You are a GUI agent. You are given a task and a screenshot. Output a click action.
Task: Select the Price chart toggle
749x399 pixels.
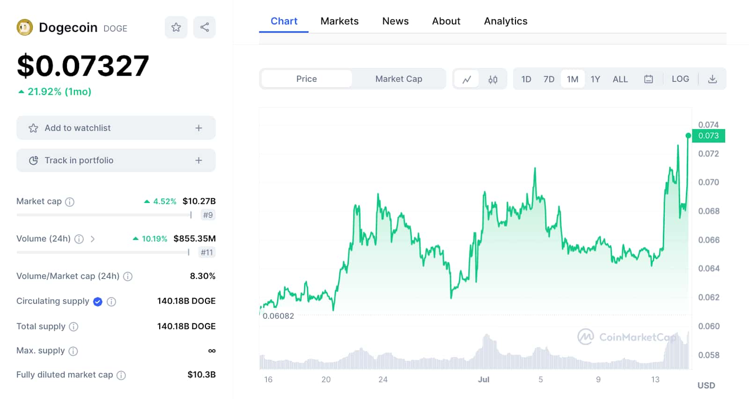[307, 79]
